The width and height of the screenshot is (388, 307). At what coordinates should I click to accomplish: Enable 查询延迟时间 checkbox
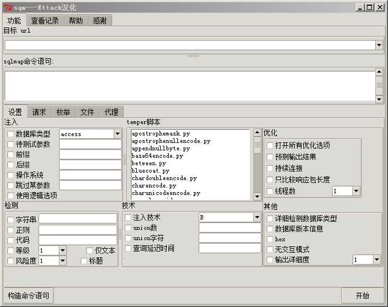[128, 248]
